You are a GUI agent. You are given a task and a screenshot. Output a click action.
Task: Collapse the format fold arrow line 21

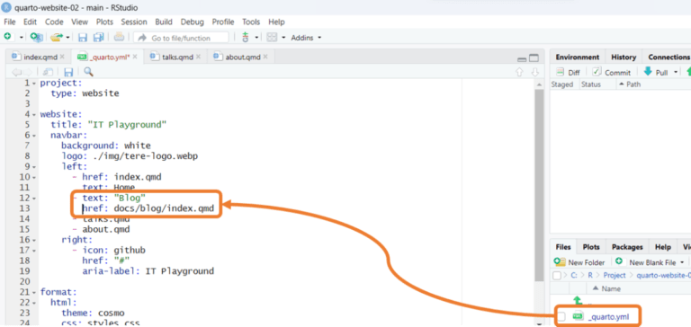click(34, 292)
